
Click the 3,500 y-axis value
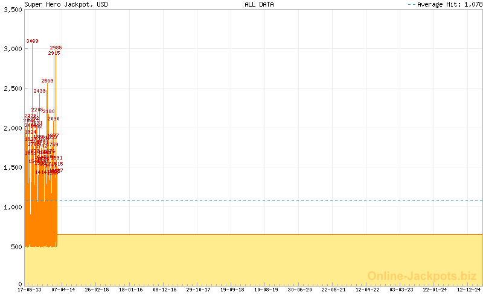pos(12,10)
